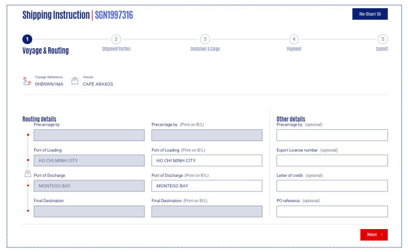Click the vessel ship icon
Viewport: 408px width, 252px height.
click(75, 81)
